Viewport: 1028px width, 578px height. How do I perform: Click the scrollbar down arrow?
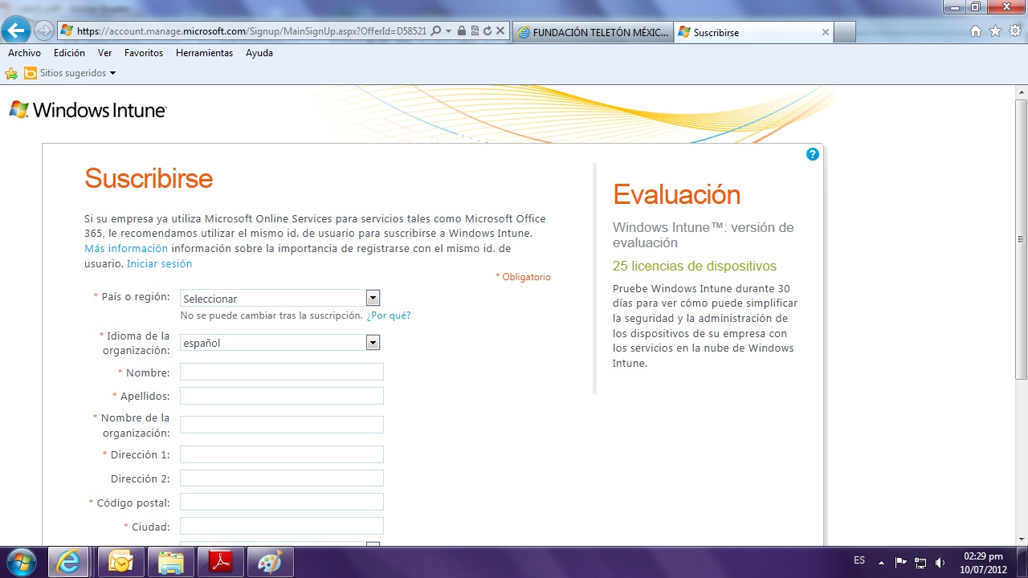click(1021, 538)
